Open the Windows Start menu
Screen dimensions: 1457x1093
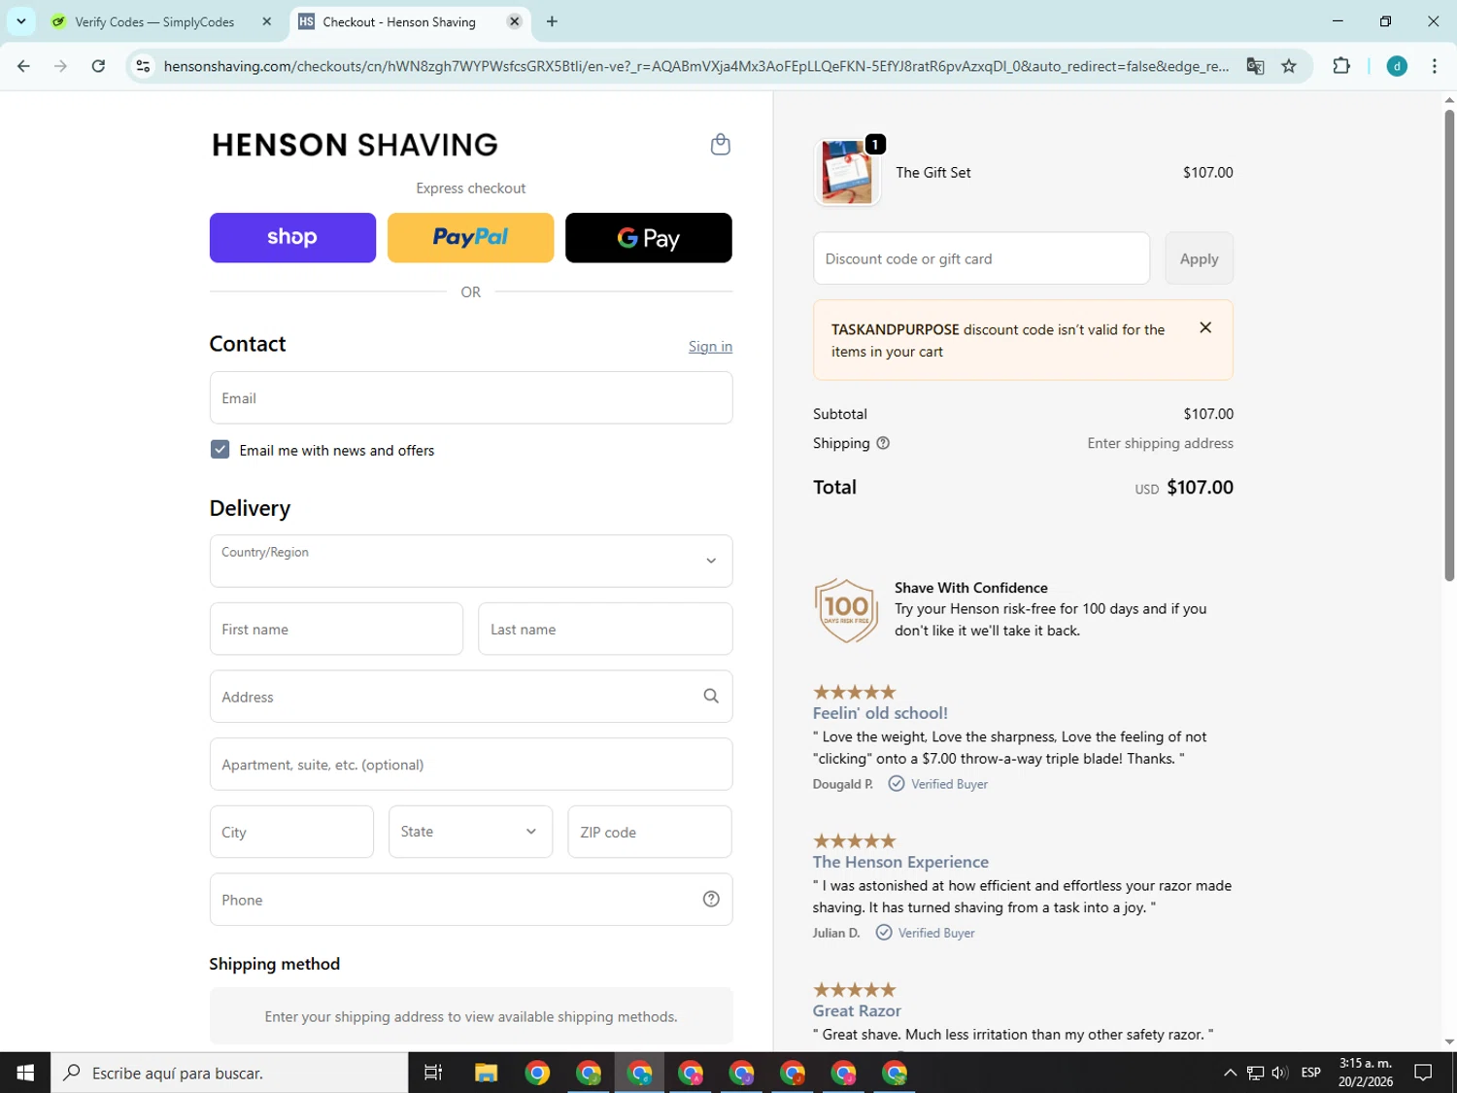[x=25, y=1073]
